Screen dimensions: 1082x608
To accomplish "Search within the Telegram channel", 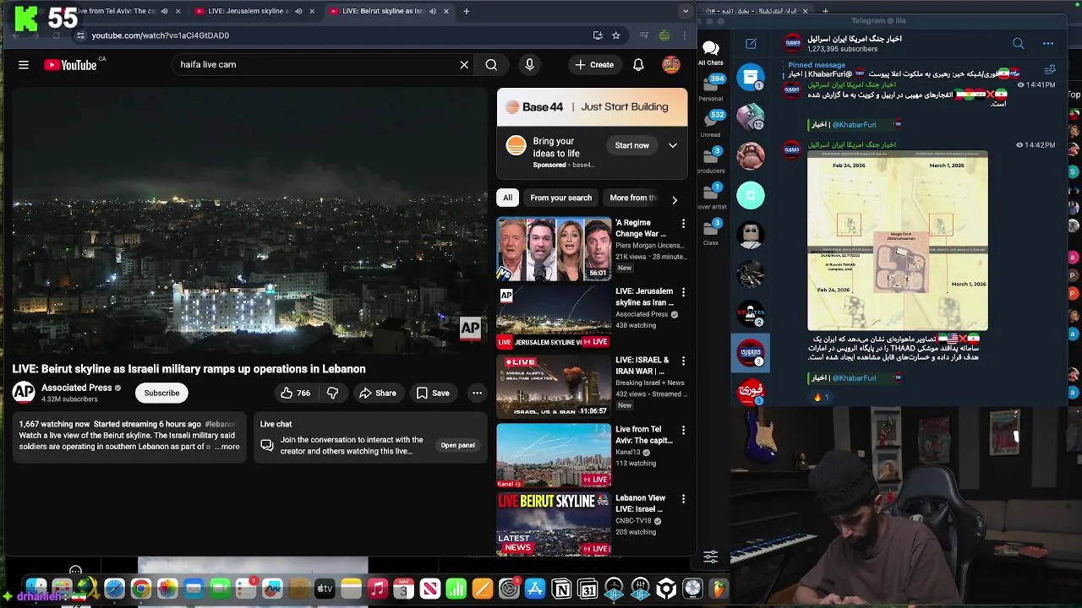I will [x=1018, y=43].
